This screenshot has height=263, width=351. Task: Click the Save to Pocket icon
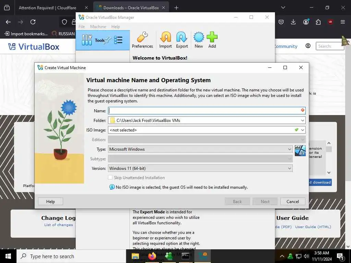coord(281,22)
